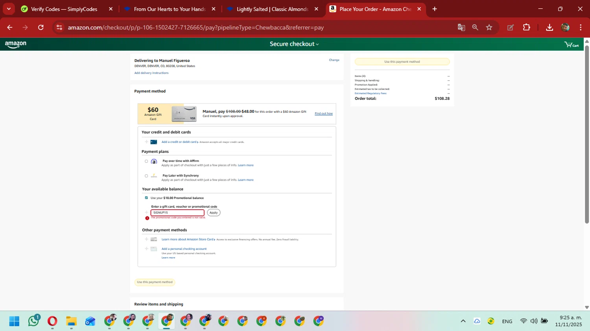Screen dimensions: 590x331
Task: Click the scrollbar down arrow
Action: tap(587, 307)
